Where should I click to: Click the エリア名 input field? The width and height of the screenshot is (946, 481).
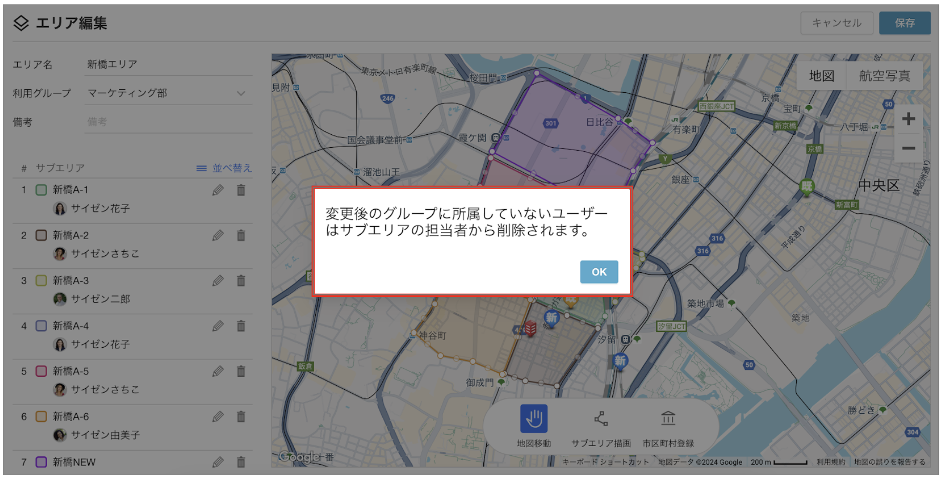169,65
